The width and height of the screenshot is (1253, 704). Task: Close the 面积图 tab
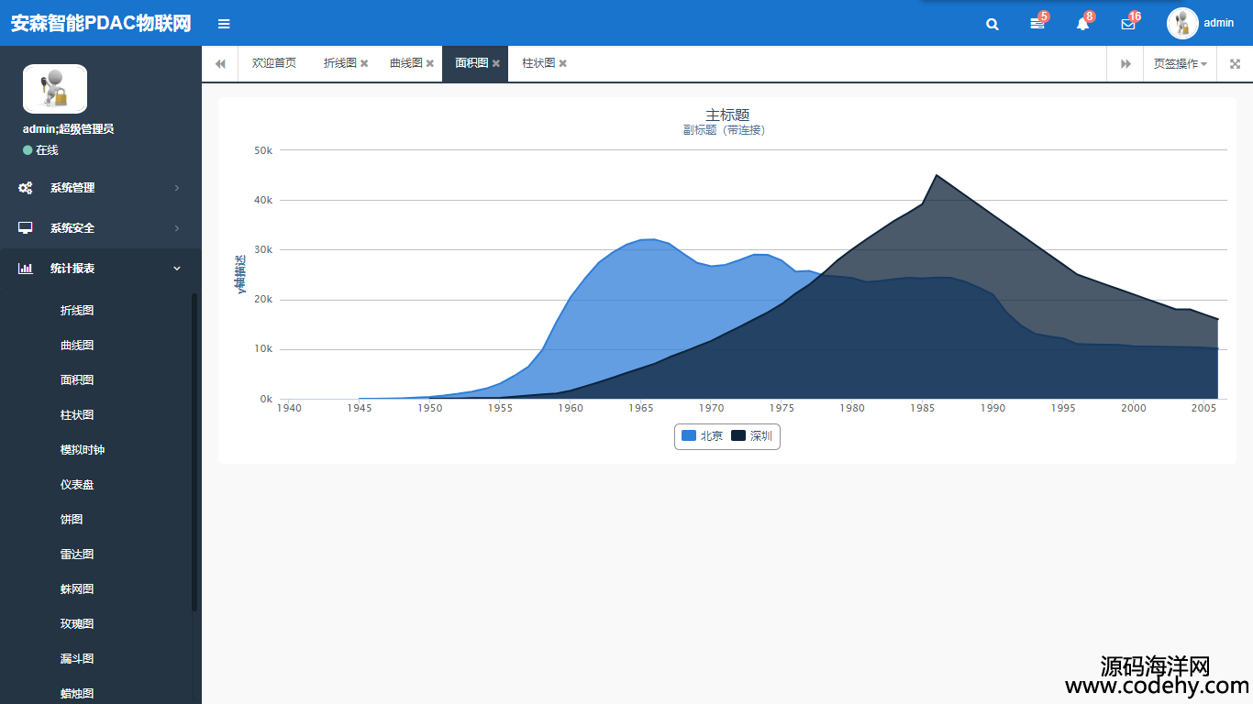pyautogui.click(x=496, y=63)
